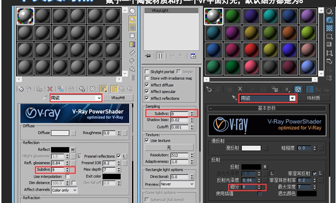
Task: Click Configure Modifier Sets icon in stack toolbar
Action: click(x=193, y=56)
